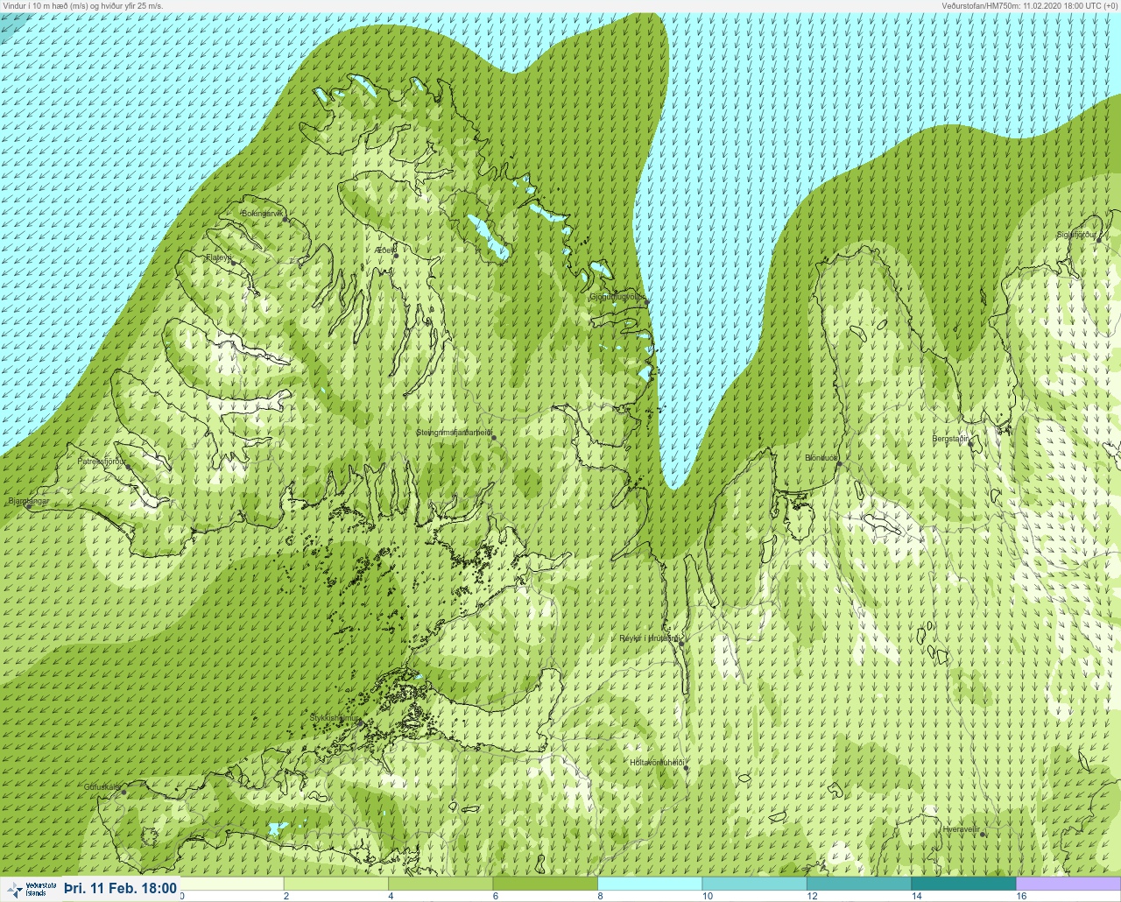
Task: Click the Bolungarvík station dot
Action: 286,219
